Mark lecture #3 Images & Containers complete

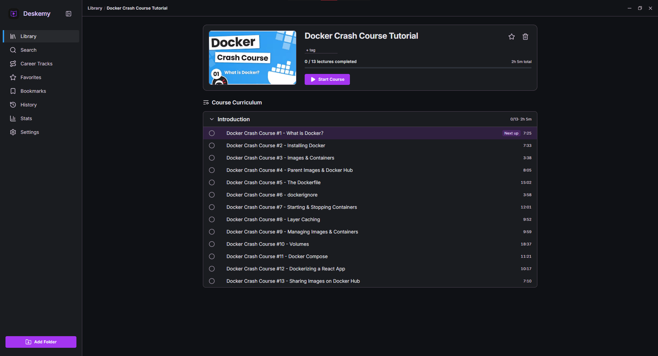tap(212, 158)
